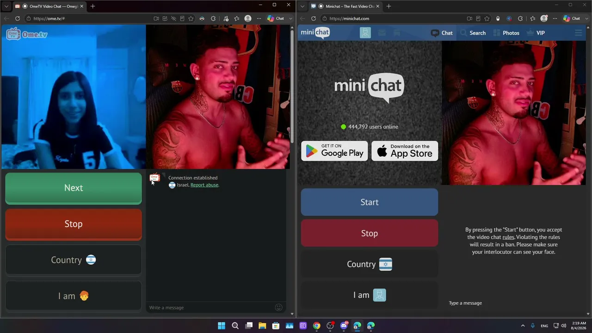Open the Minichat hamburger menu

click(x=578, y=33)
